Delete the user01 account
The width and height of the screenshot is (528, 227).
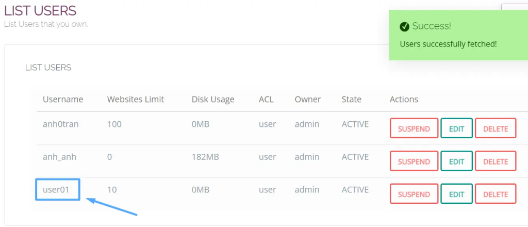pos(496,194)
